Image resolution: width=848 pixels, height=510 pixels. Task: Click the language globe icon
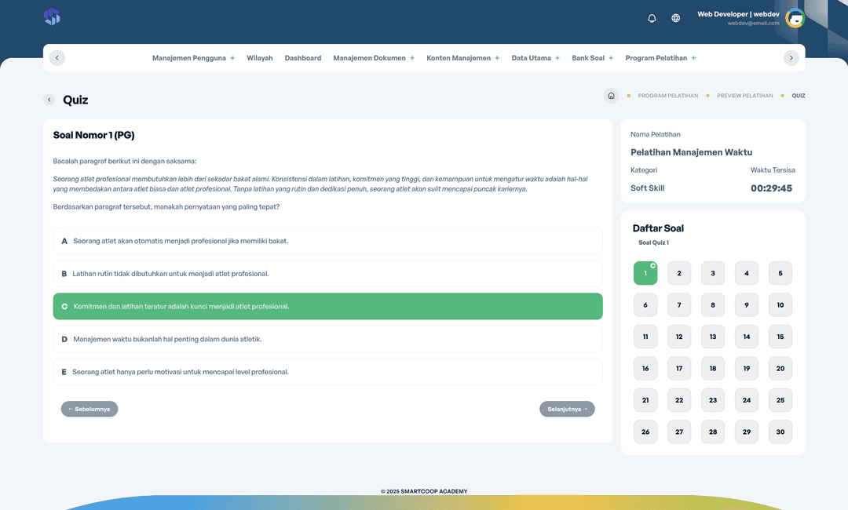pos(675,17)
